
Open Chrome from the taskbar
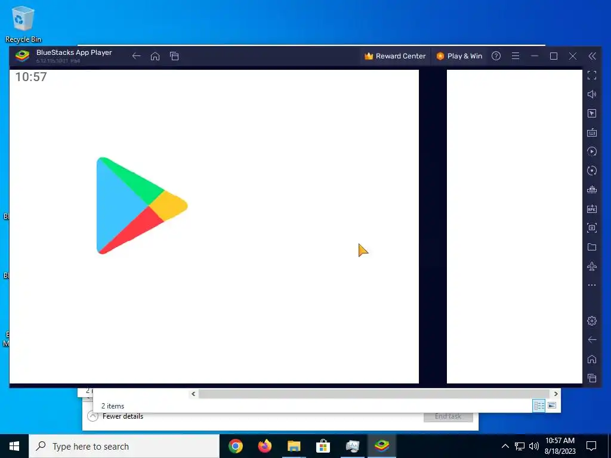(x=236, y=446)
